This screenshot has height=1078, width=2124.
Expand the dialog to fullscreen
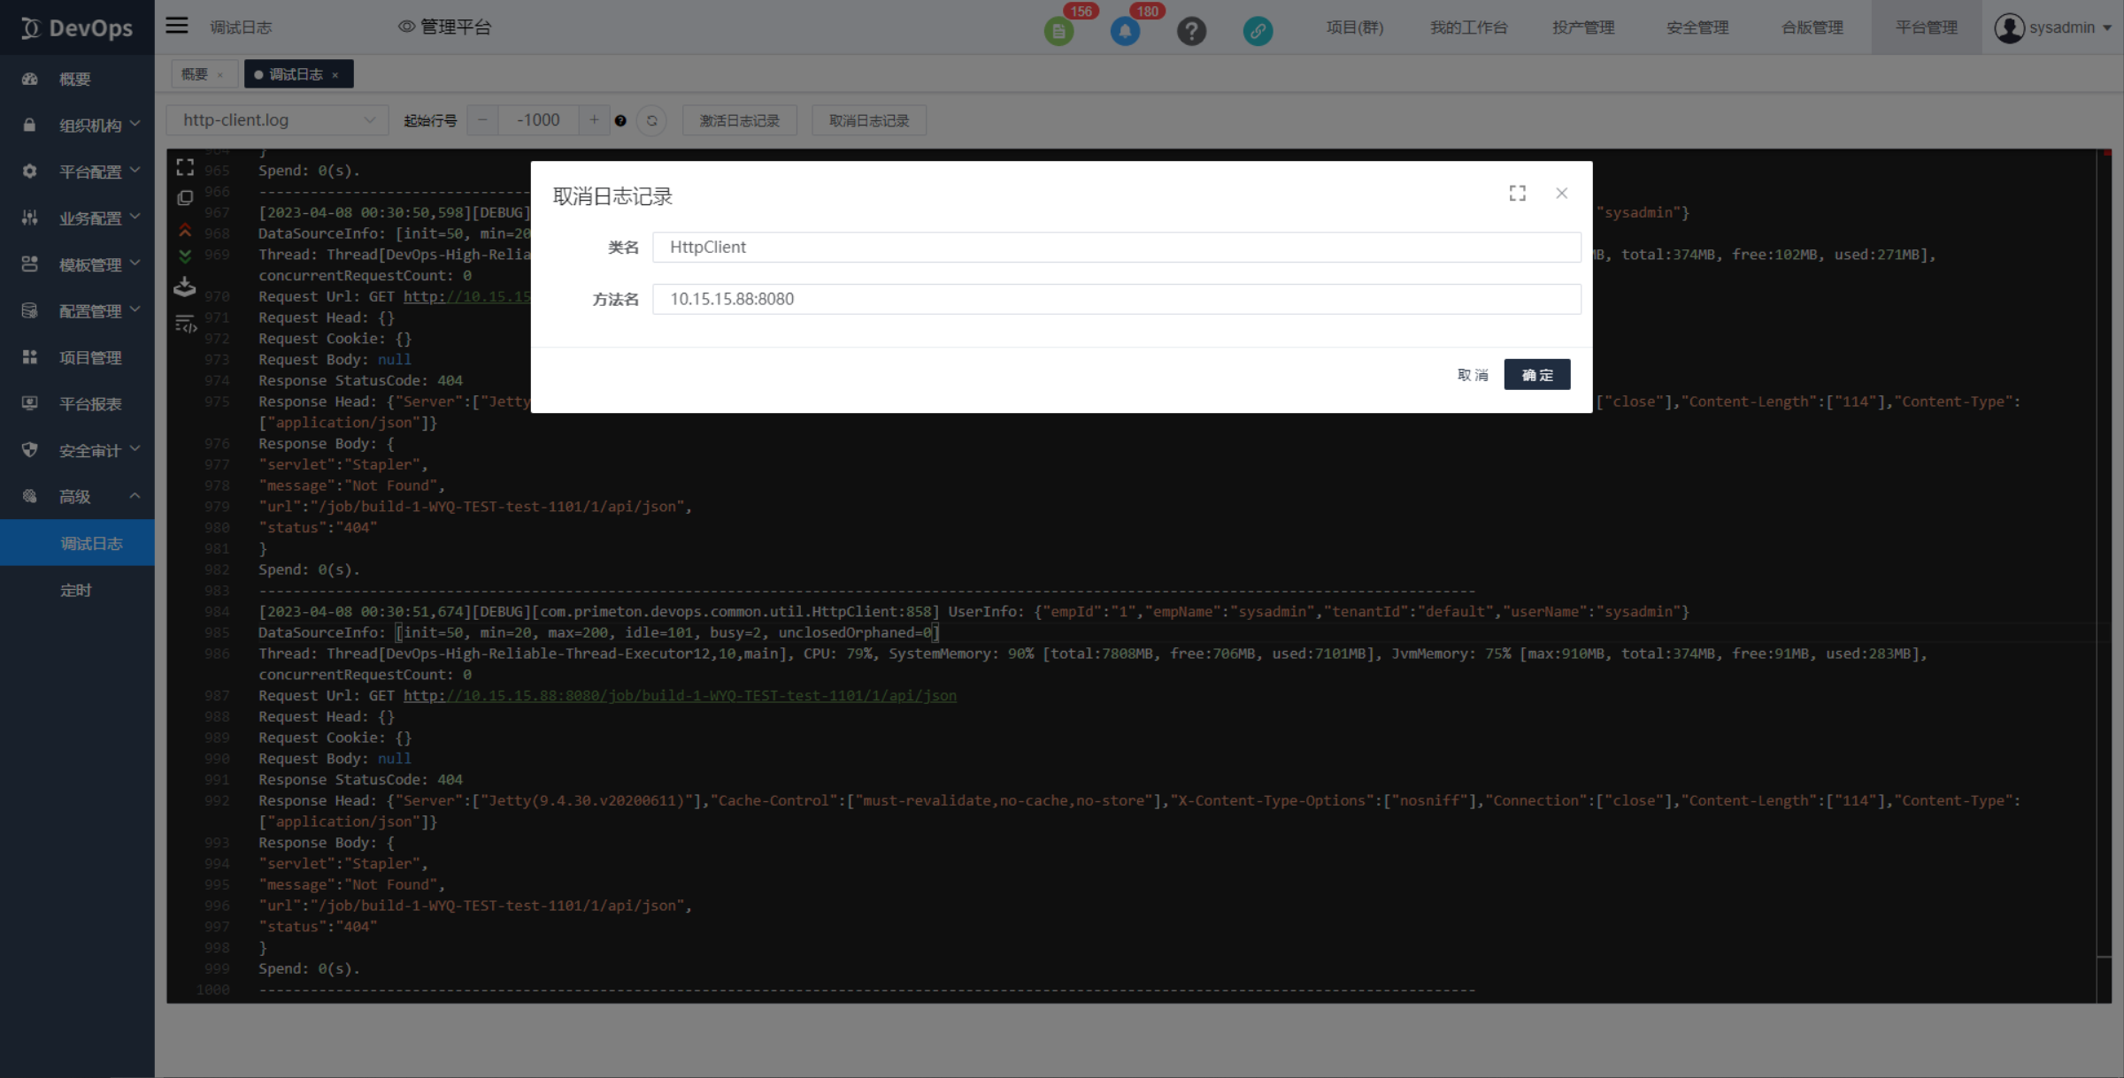(x=1517, y=194)
